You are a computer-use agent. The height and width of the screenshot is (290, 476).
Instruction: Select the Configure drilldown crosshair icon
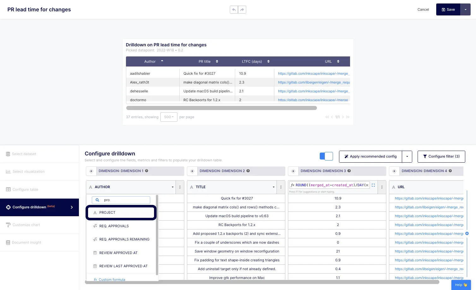[8, 207]
